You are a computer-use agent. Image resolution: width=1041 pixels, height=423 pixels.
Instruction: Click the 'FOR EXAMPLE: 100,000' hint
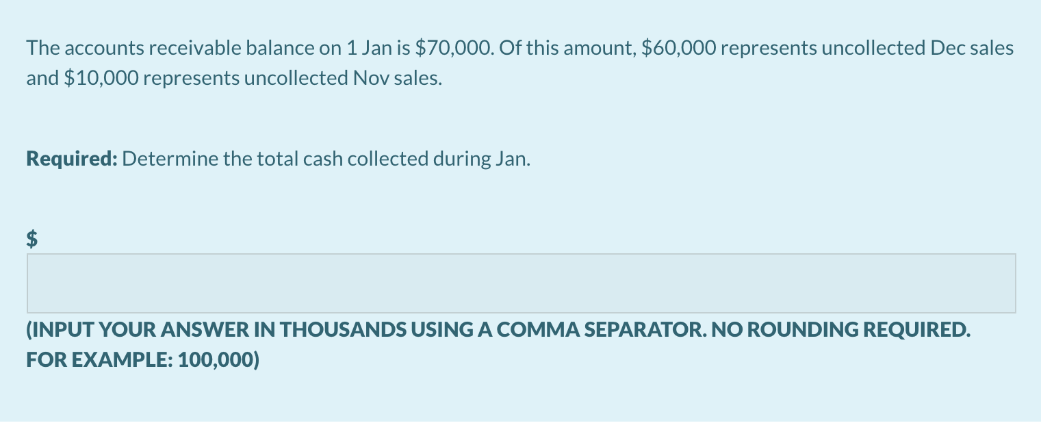(143, 359)
